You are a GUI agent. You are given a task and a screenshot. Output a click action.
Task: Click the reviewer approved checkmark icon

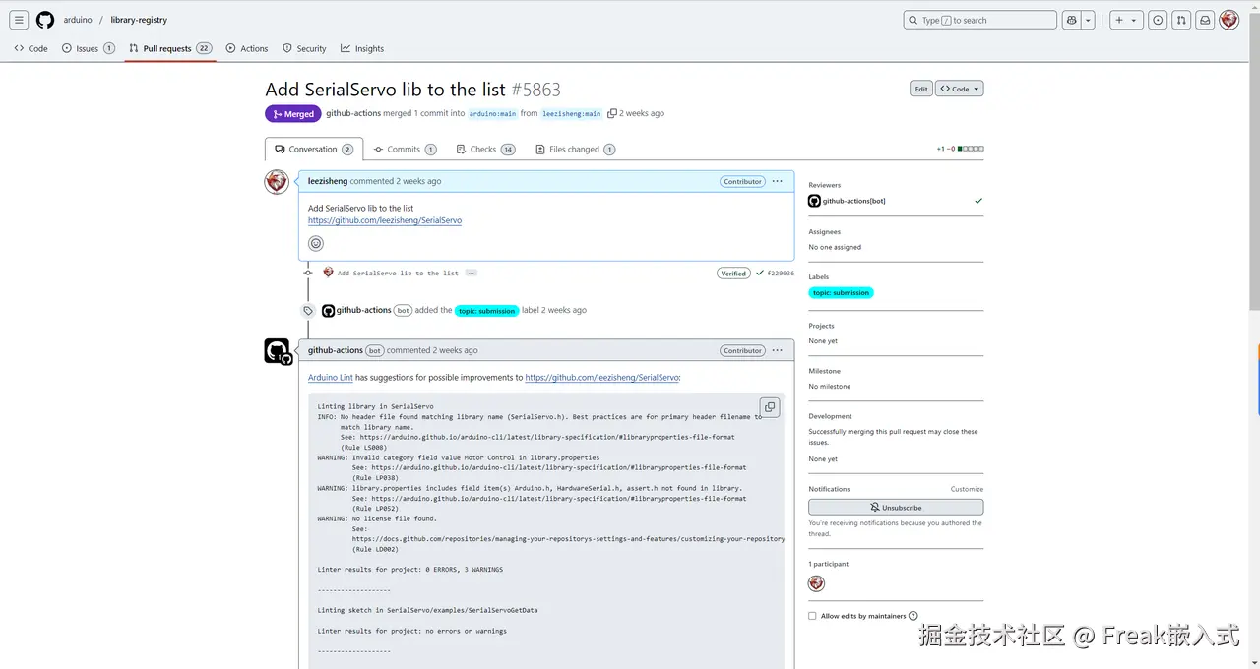pyautogui.click(x=977, y=201)
